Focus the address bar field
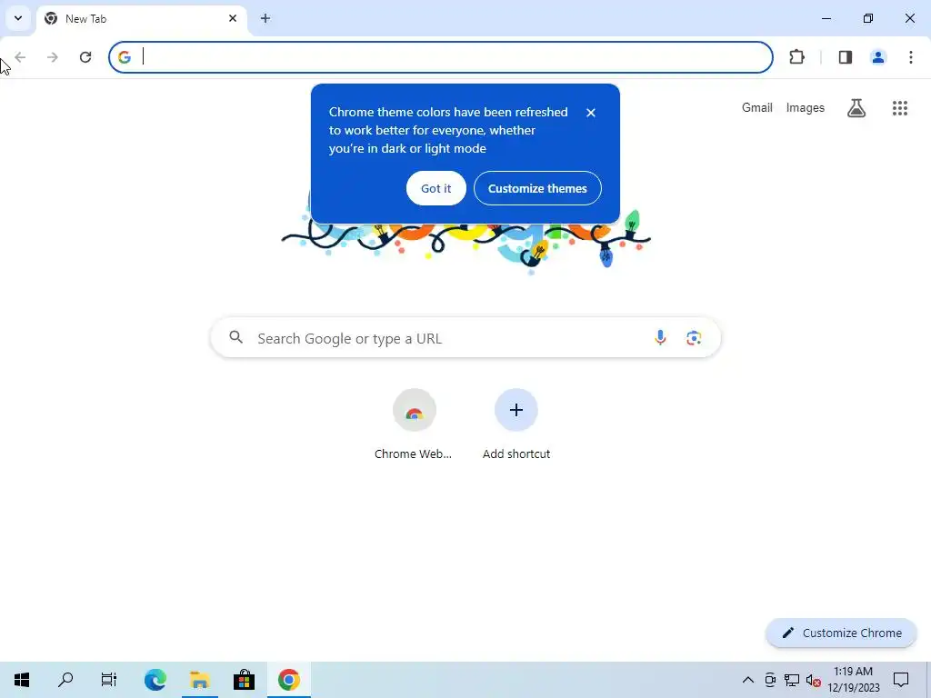 coord(441,57)
